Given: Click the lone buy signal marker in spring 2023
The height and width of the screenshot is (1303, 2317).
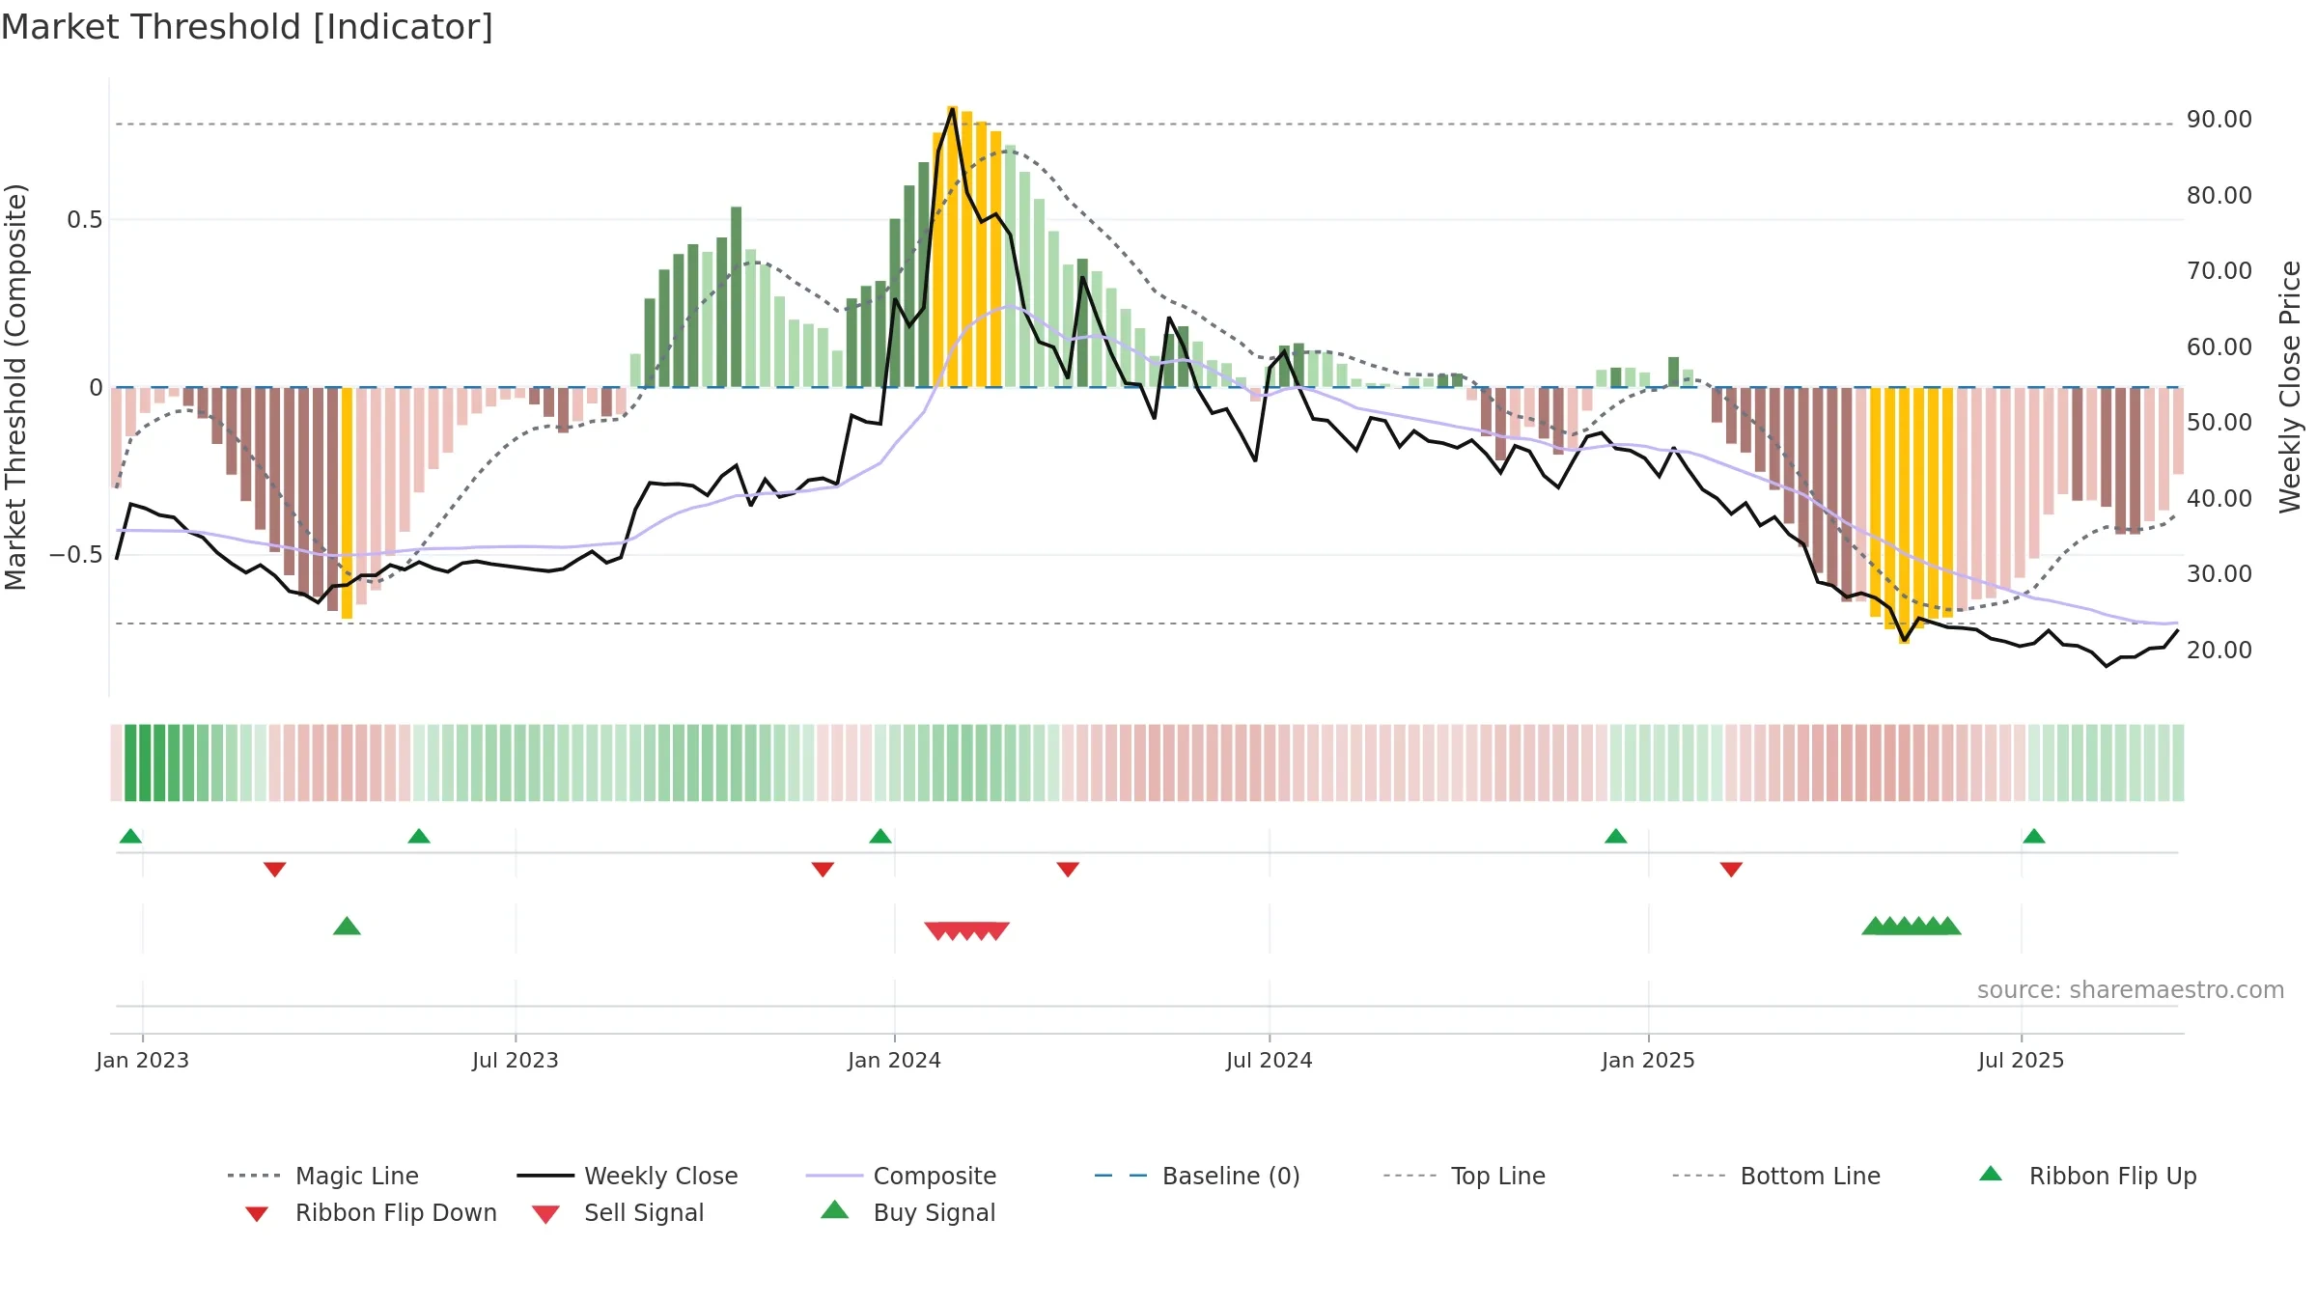Looking at the screenshot, I should pos(347,926).
